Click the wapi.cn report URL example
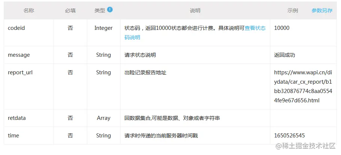 point(303,86)
